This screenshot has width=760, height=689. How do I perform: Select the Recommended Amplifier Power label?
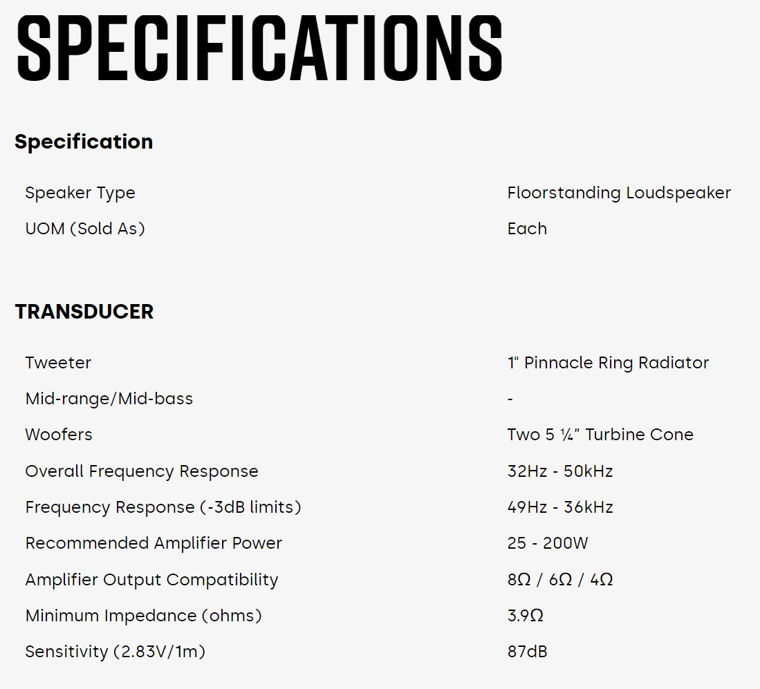[154, 543]
